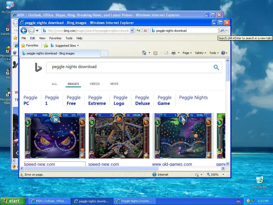The image size is (273, 205).
Task: Switch to the ALL results tab
Action: coord(54,84)
